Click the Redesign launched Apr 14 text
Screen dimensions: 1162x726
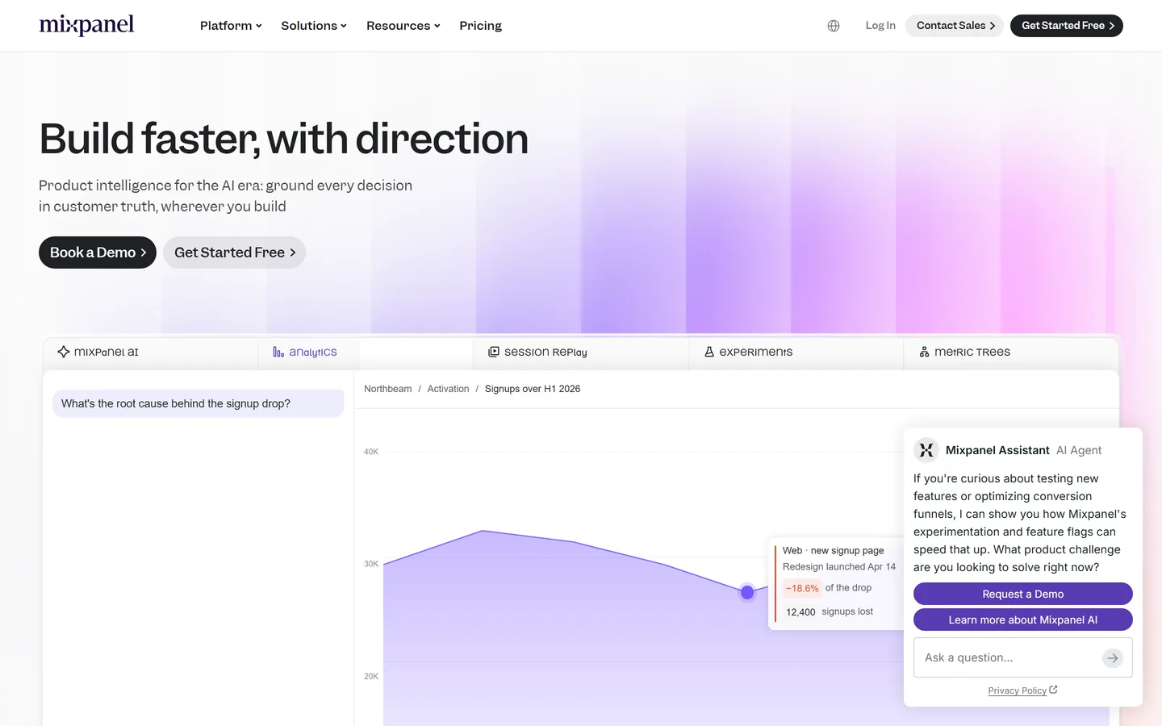pos(839,566)
